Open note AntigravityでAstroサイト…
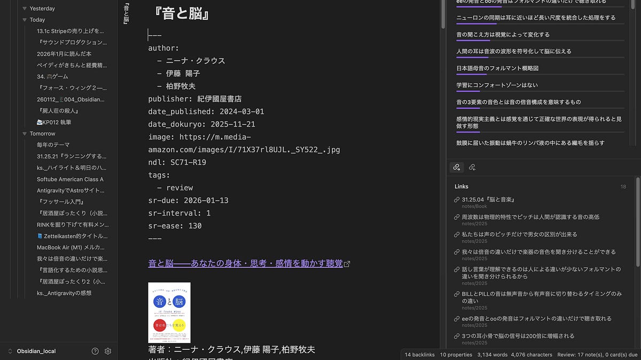This screenshot has width=641, height=360. click(x=71, y=190)
